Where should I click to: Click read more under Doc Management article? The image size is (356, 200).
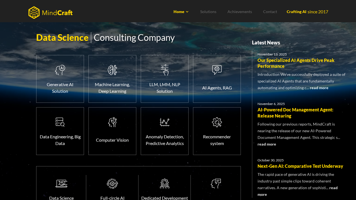(267, 144)
